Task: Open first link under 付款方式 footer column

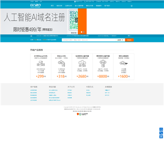Action: [x=88, y=90]
